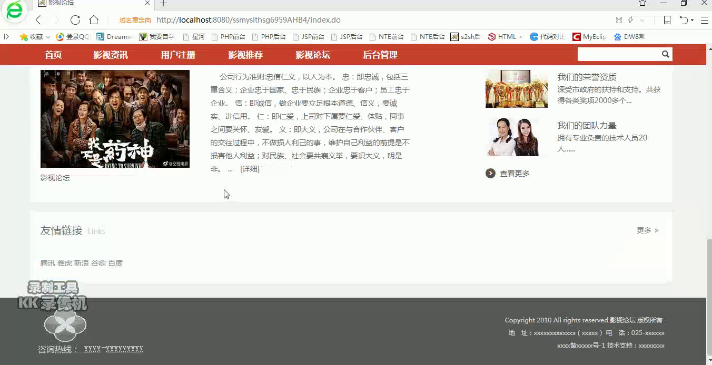Open the HTML bookmark

505,37
